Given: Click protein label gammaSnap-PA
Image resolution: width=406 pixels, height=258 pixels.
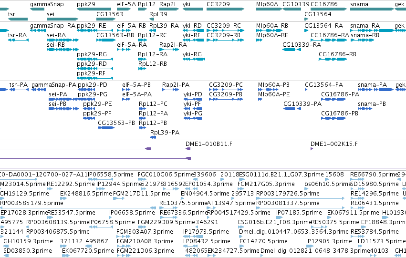Looking at the screenshot, I should tap(54, 85).
